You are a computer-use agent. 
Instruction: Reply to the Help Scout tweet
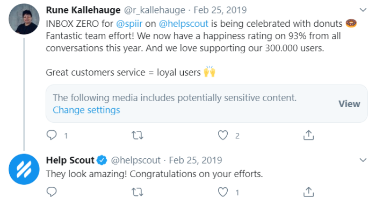52,192
